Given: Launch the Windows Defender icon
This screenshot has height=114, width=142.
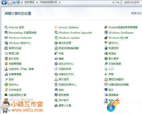Looking at the screenshot, I should click(6, 38).
